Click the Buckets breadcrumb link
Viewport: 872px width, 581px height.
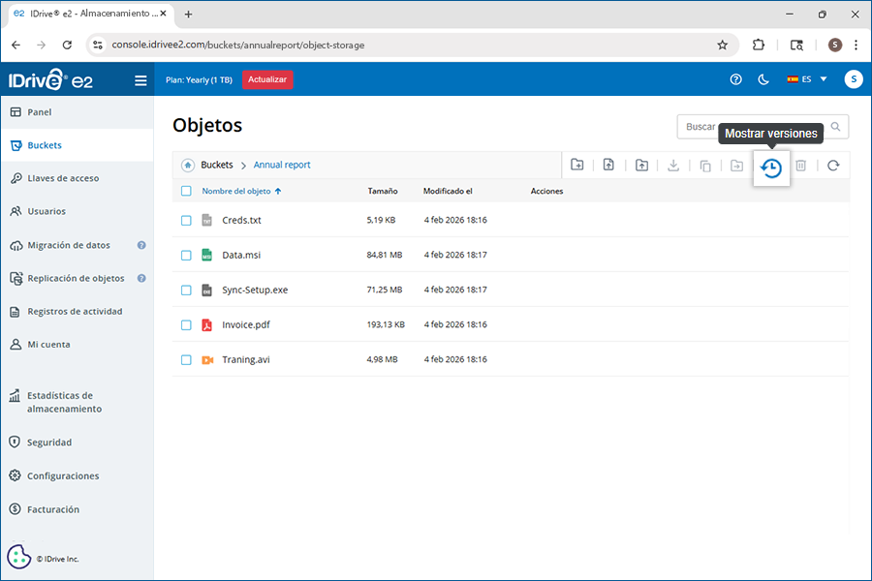217,166
